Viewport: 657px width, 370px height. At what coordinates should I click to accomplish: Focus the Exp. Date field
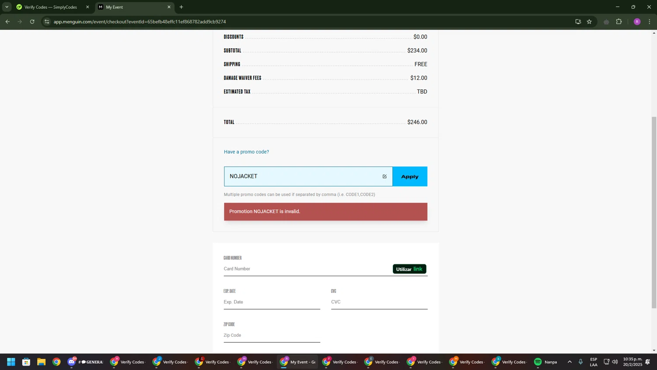(x=272, y=302)
